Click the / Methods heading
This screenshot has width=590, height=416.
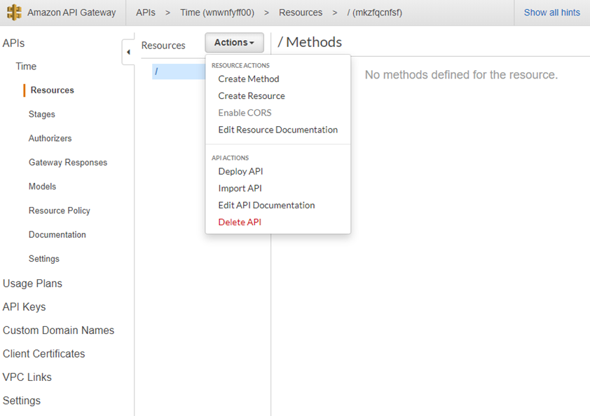[310, 42]
